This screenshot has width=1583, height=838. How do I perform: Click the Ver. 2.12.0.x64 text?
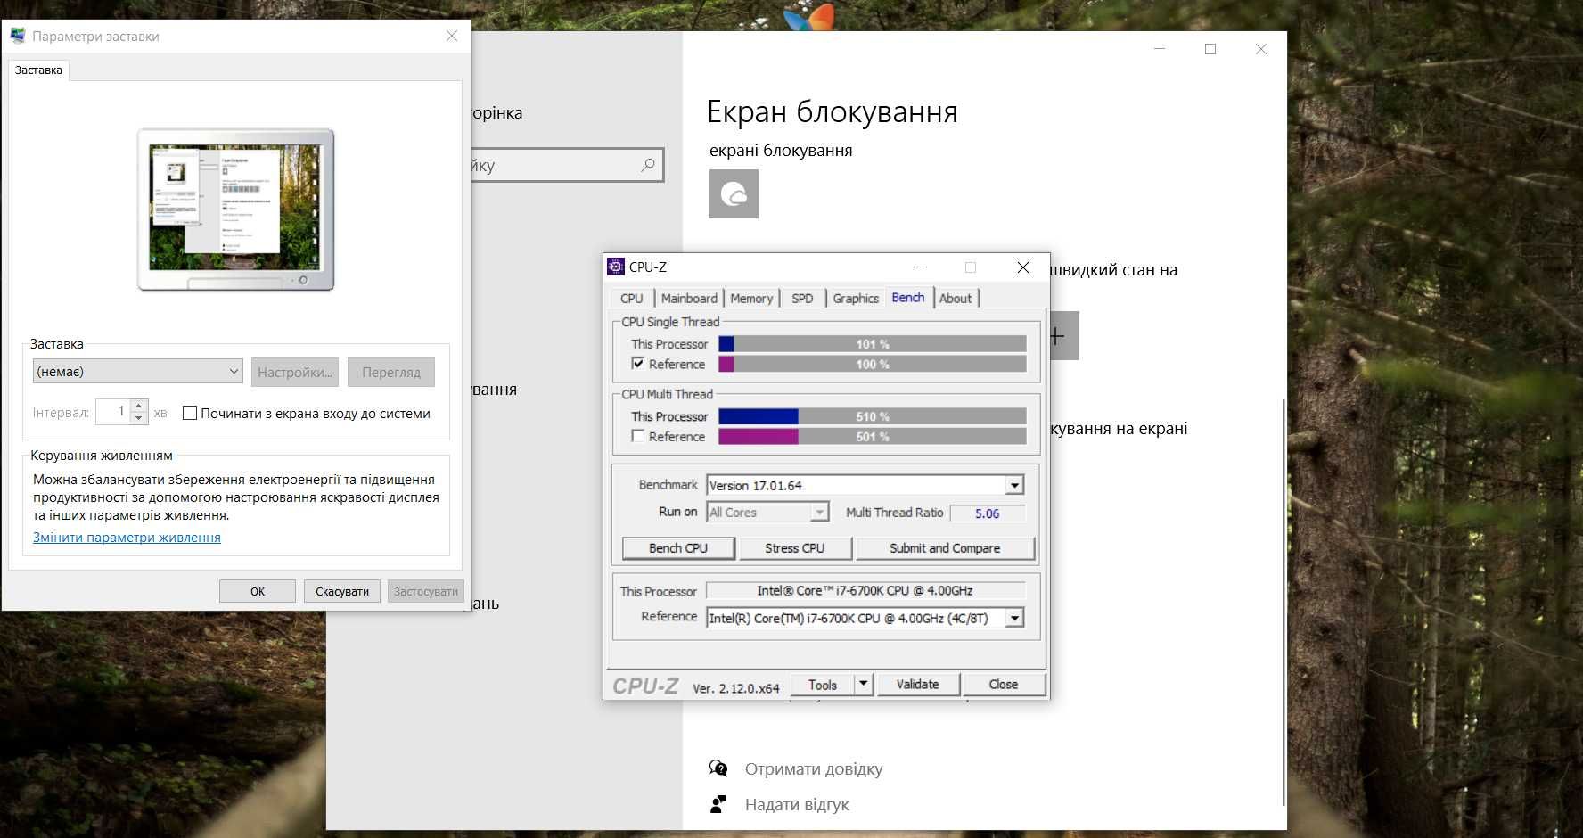click(x=736, y=688)
